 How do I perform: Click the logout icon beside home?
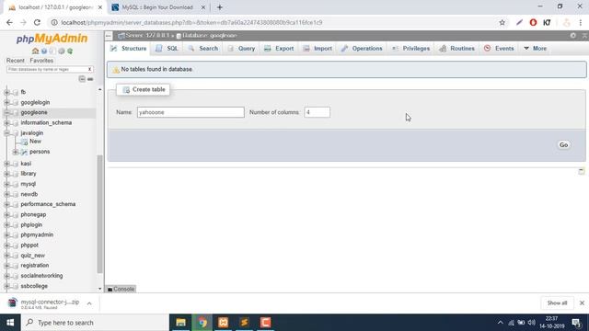coord(44,51)
